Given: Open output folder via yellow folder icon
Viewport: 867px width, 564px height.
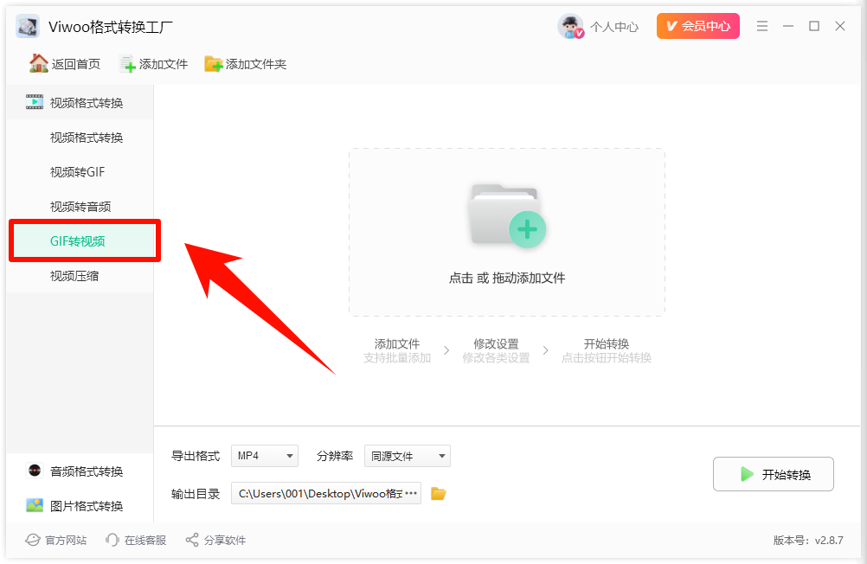Looking at the screenshot, I should coord(439,493).
